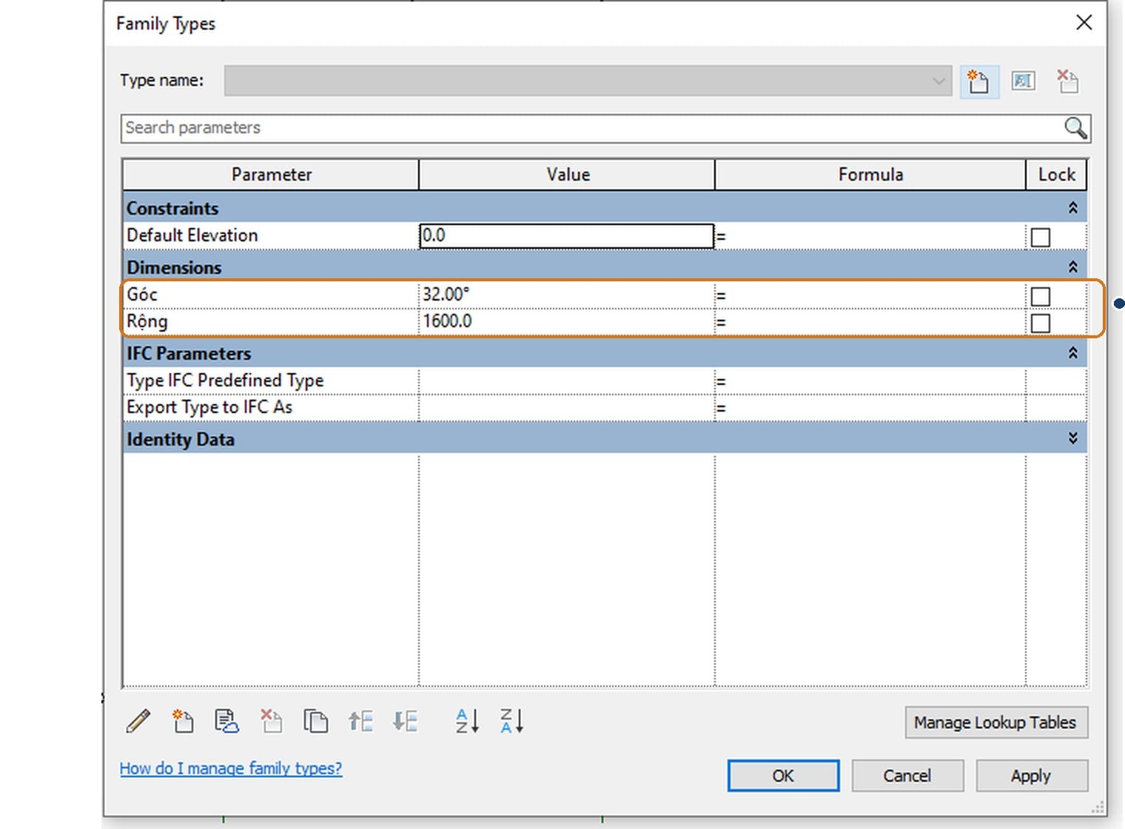Collapse the Dimensions group
The height and width of the screenshot is (829, 1125).
[x=1072, y=267]
